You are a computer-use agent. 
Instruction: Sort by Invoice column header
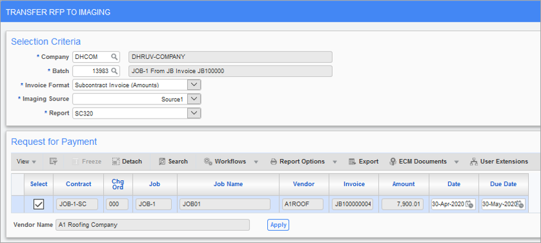tap(354, 184)
